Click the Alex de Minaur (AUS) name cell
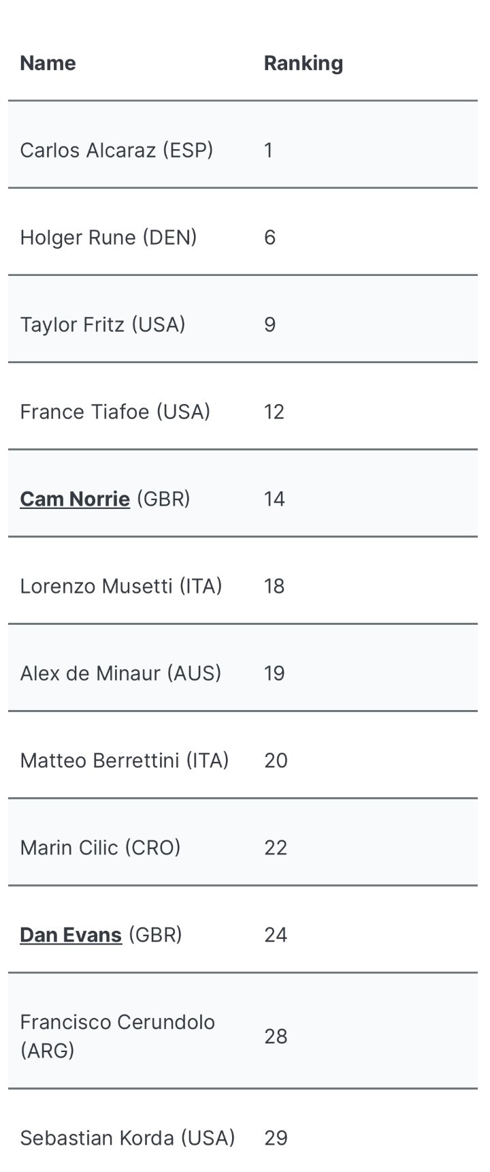This screenshot has width=490, height=1172. coord(120,673)
